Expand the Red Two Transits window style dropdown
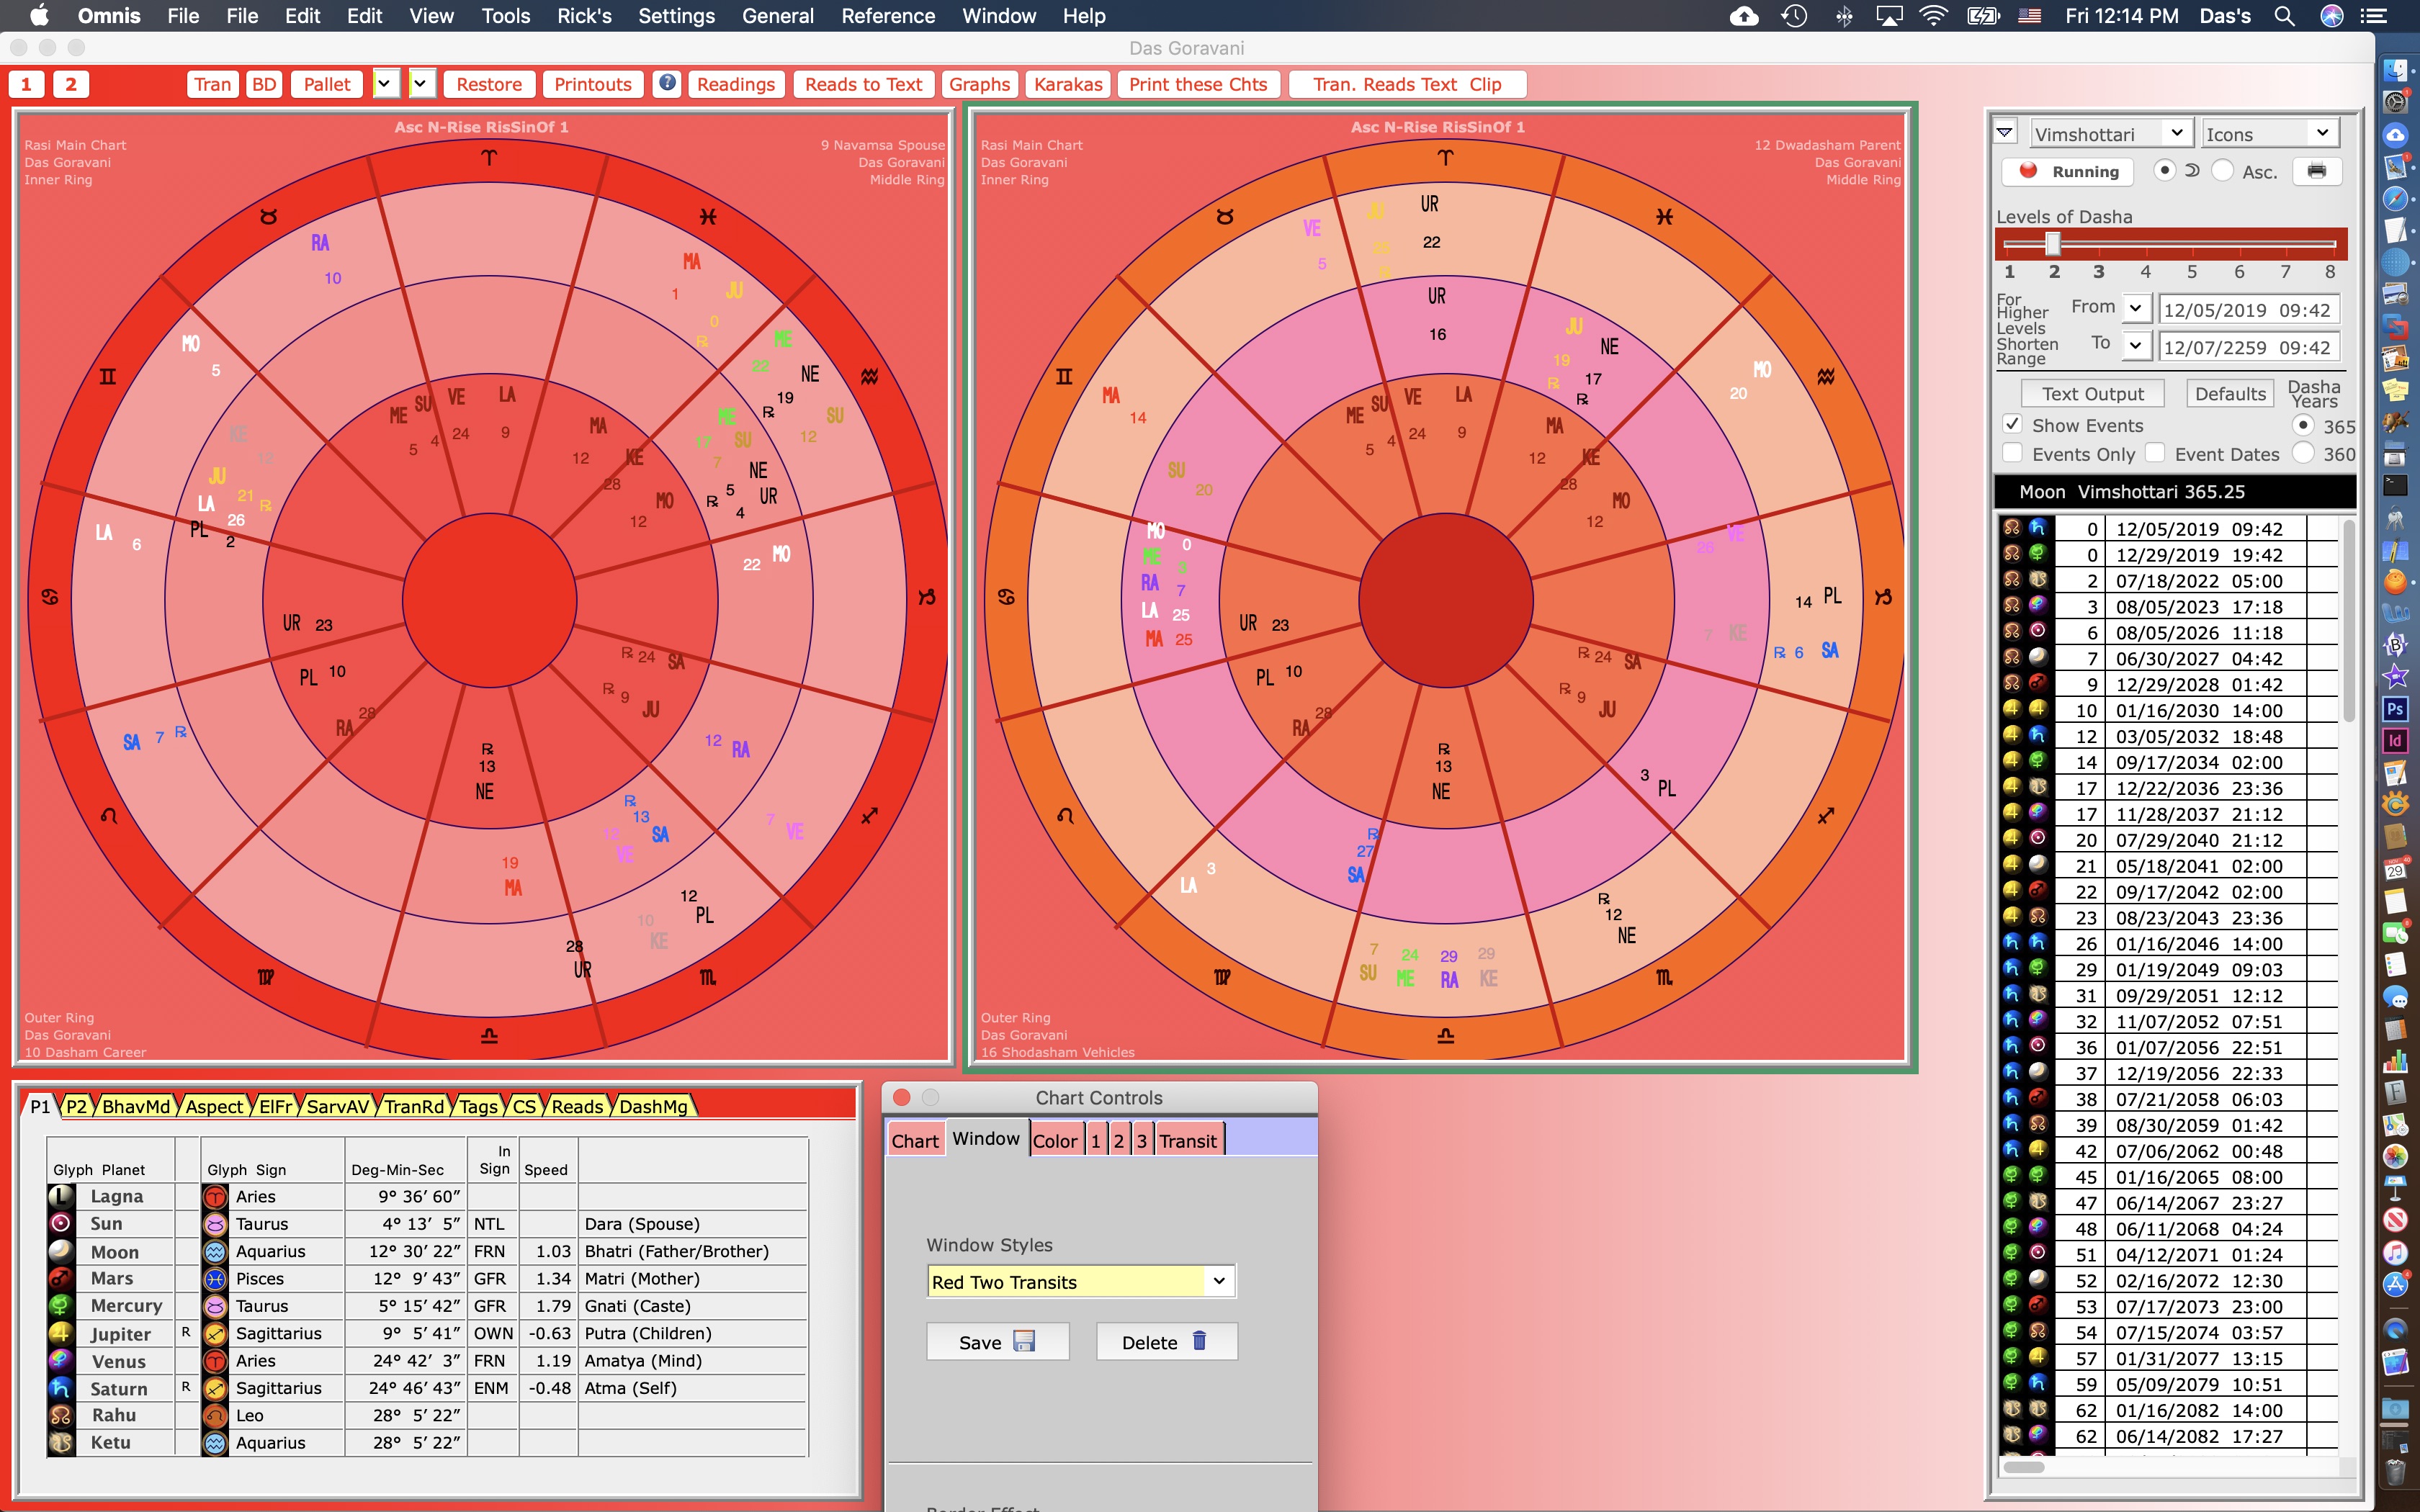The height and width of the screenshot is (1512, 2420). tap(1218, 1281)
